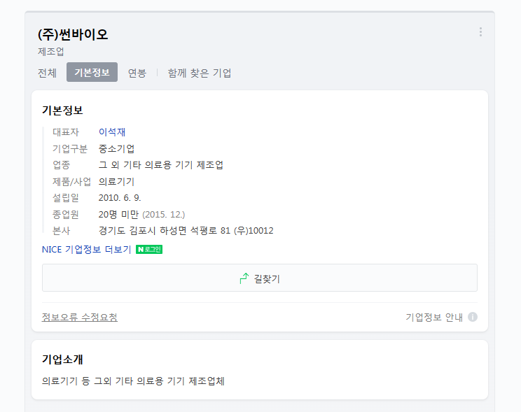Open representative 이석재 link
The height and width of the screenshot is (412, 521).
point(112,132)
